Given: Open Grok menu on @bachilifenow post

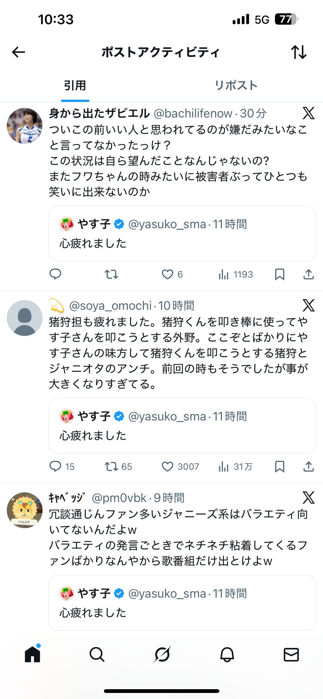Looking at the screenshot, I should 309,113.
